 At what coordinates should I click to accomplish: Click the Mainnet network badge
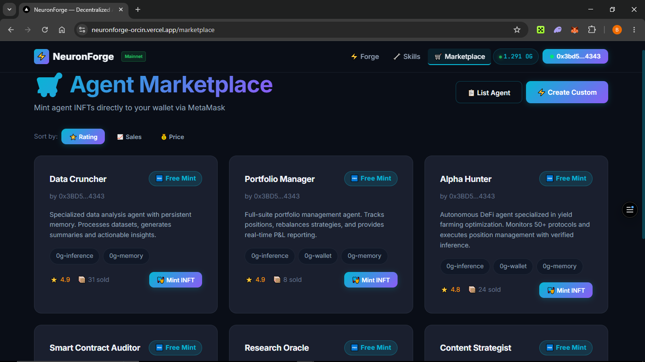click(134, 57)
